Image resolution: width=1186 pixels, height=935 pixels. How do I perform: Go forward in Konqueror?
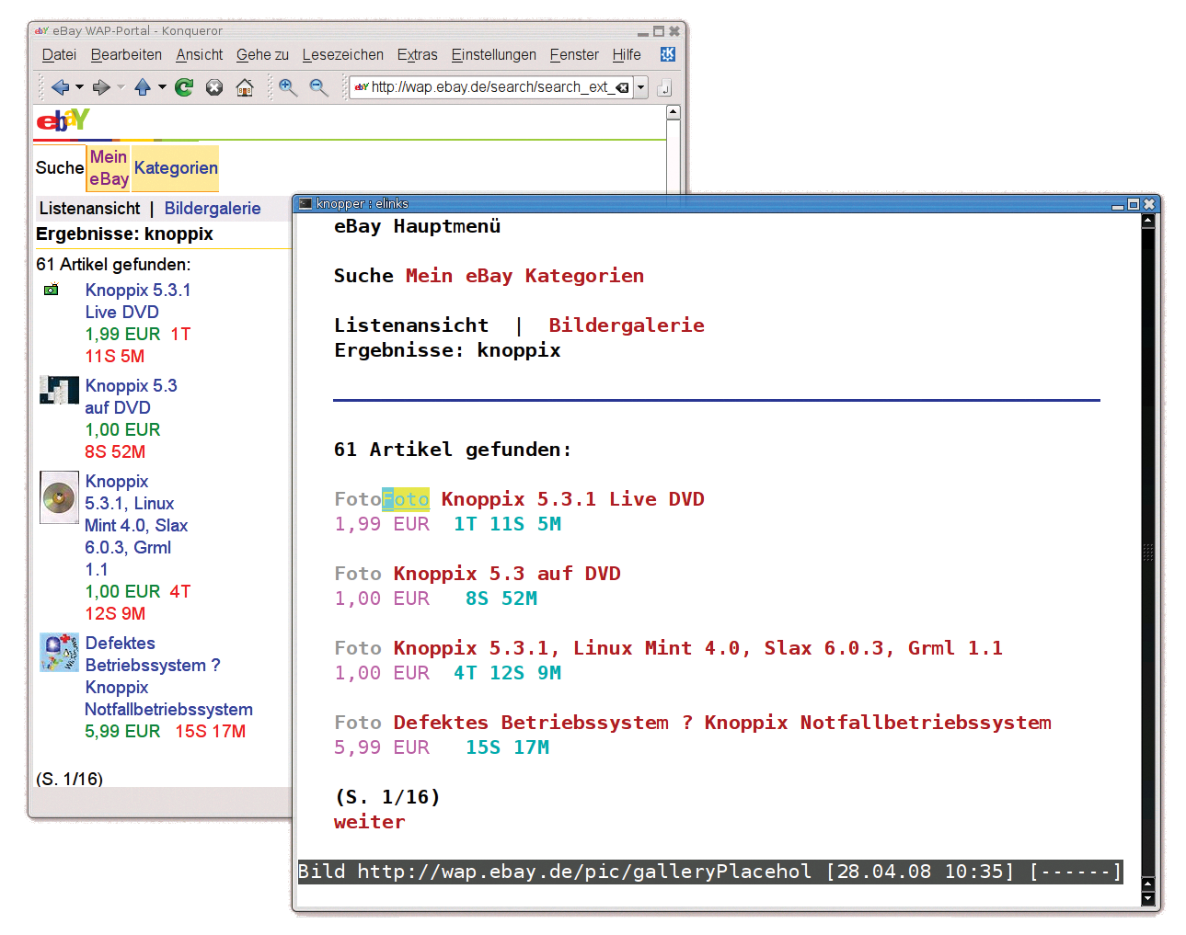(101, 87)
